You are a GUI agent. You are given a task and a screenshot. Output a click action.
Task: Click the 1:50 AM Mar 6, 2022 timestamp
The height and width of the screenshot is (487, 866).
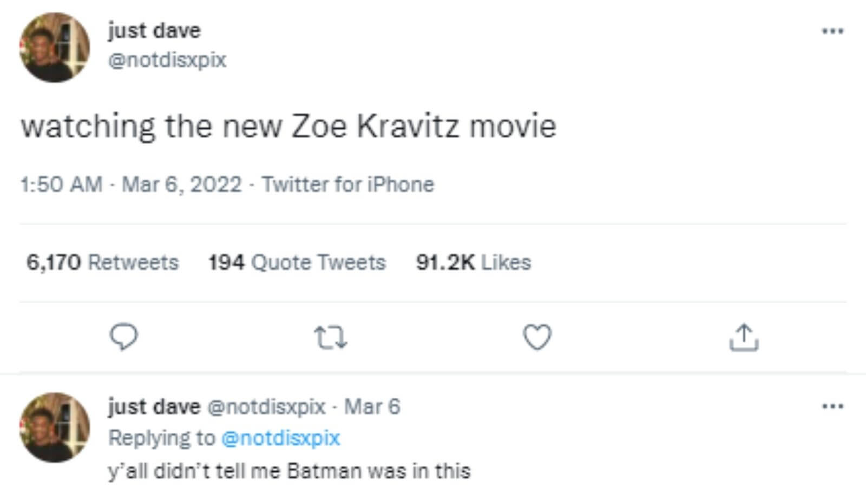pos(131,185)
